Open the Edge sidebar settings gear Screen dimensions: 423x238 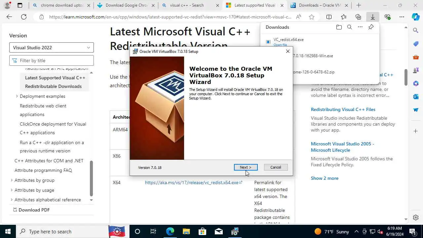tap(416, 218)
